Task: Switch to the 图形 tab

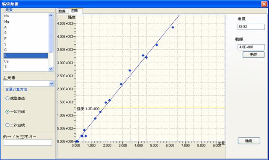Action: tap(75, 11)
